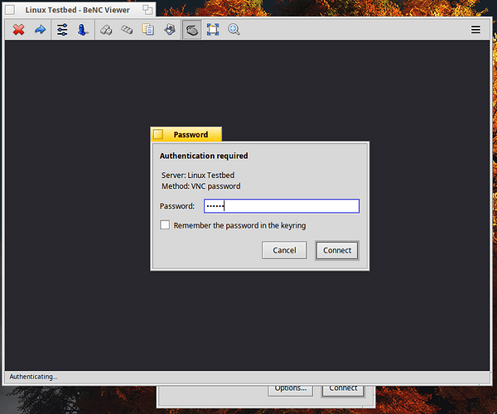Click the clipboard documents icon
The width and height of the screenshot is (497, 414).
pos(148,30)
